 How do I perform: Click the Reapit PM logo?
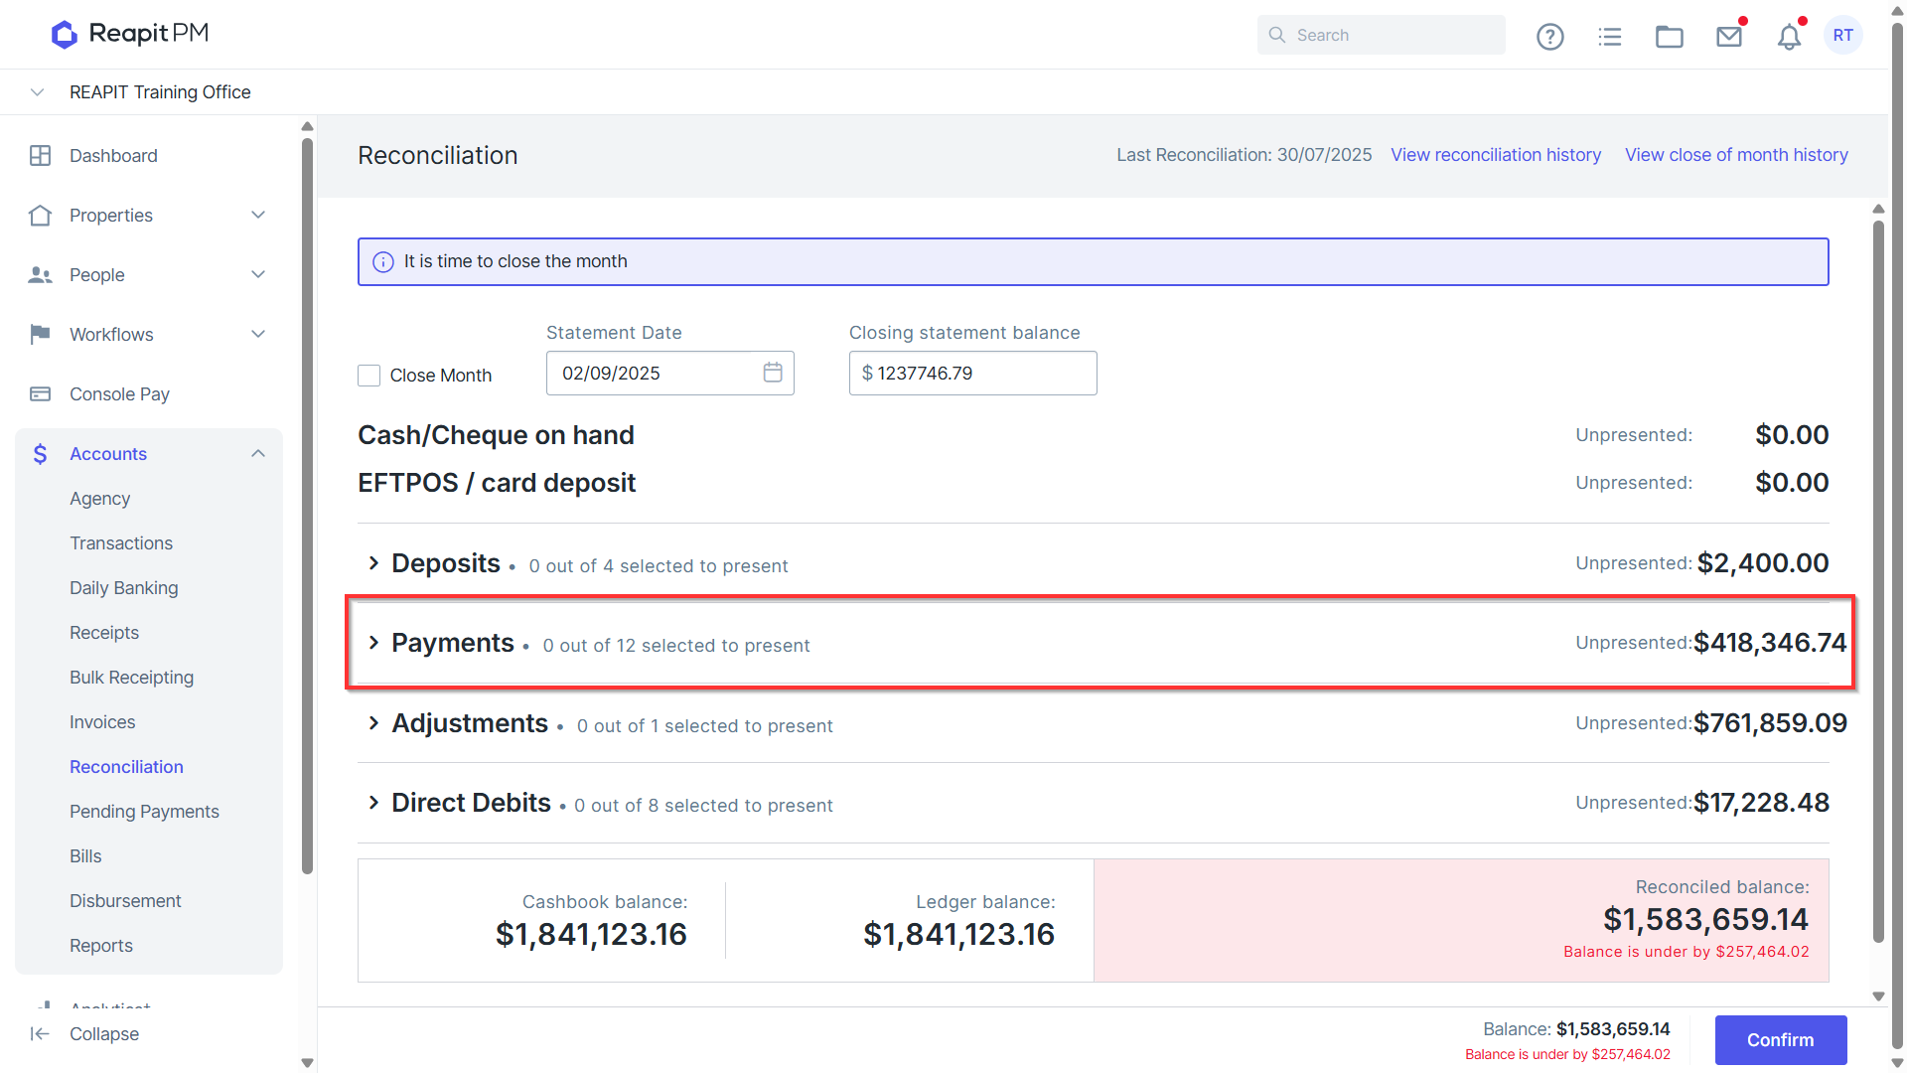(130, 34)
